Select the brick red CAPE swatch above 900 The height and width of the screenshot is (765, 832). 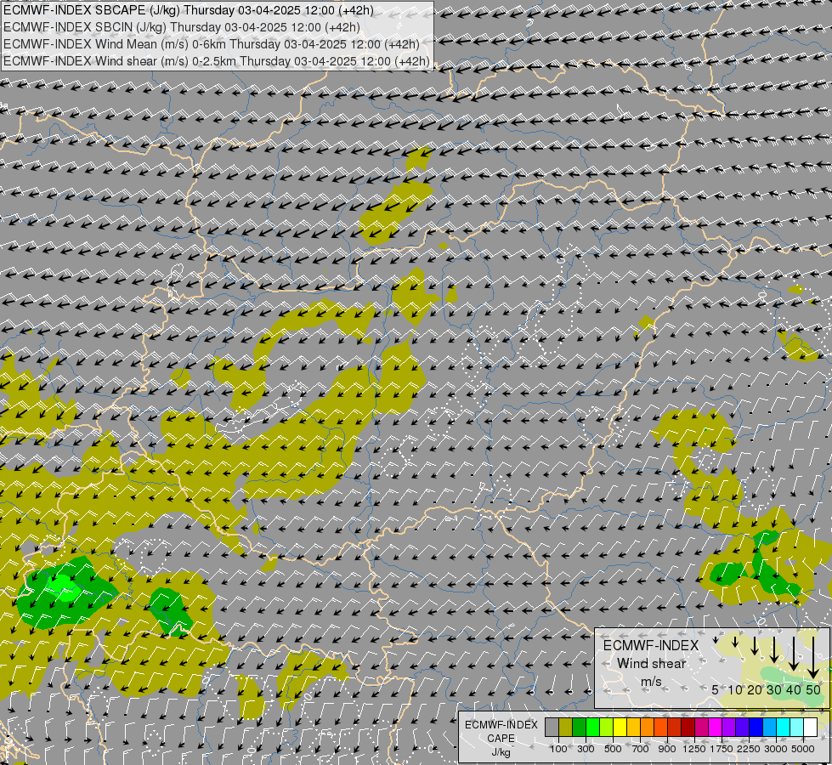tap(675, 728)
